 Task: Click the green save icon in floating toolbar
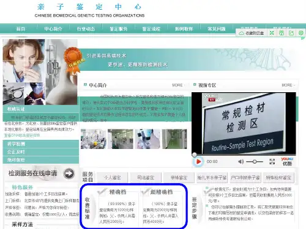tap(282, 33)
